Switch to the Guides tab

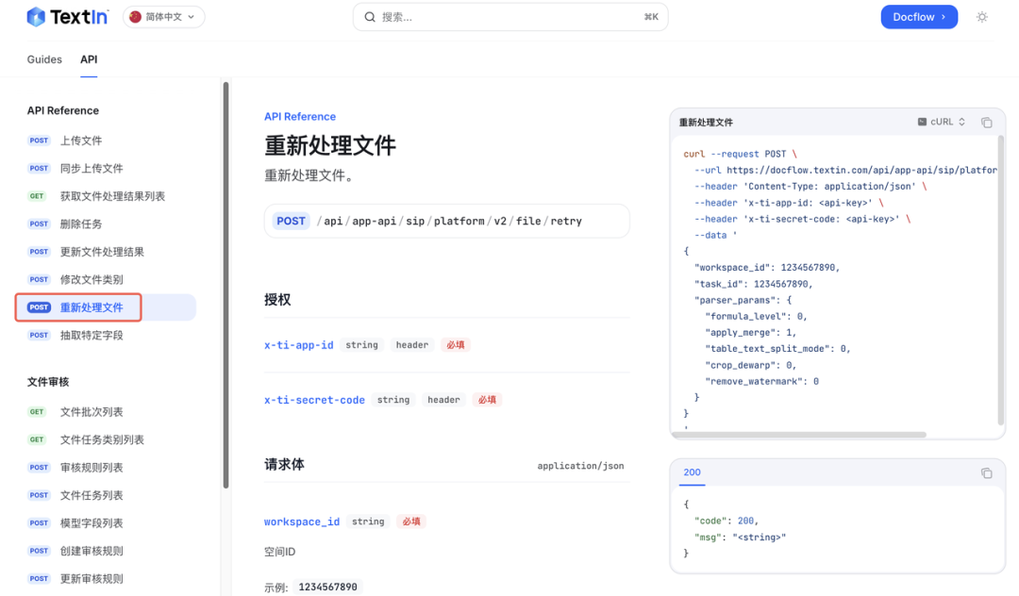44,59
